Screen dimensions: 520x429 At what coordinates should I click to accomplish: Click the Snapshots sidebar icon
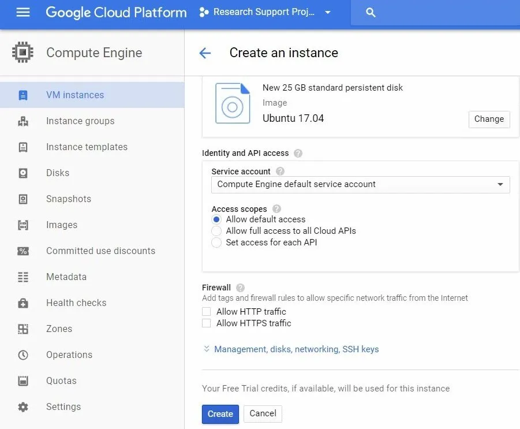[x=23, y=199]
